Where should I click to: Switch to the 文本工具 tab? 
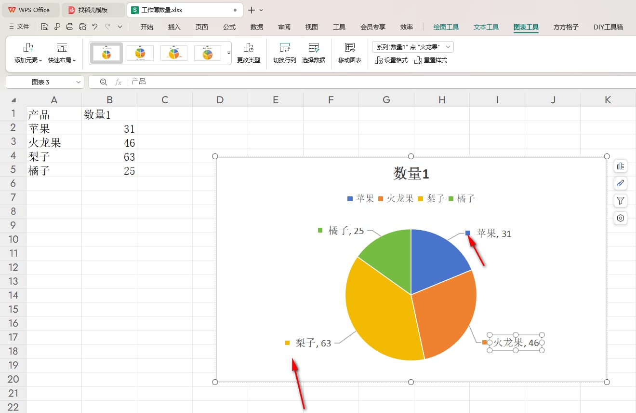tap(486, 27)
